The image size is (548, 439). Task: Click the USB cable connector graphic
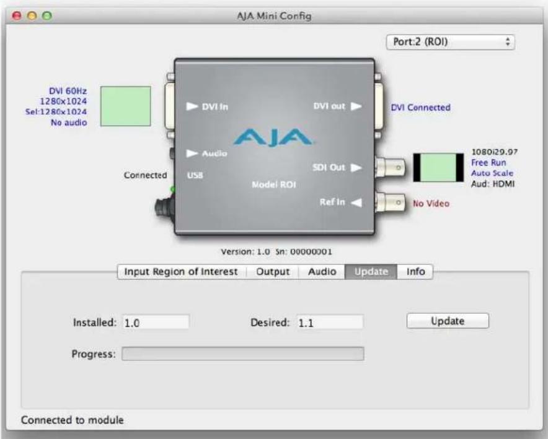[164, 207]
